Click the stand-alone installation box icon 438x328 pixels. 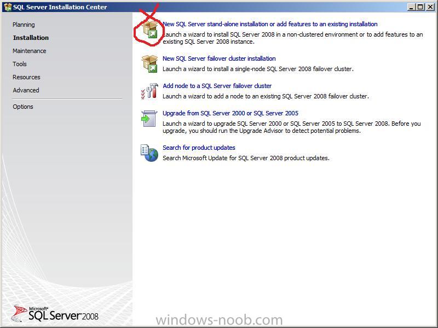point(150,30)
